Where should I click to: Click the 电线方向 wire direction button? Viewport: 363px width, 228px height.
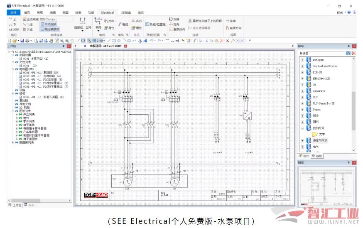(x=233, y=28)
